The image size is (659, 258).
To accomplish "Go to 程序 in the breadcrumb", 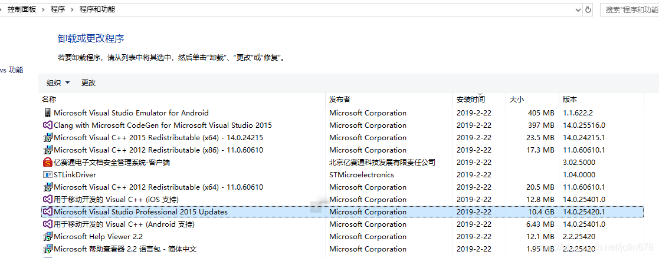I will point(58,9).
